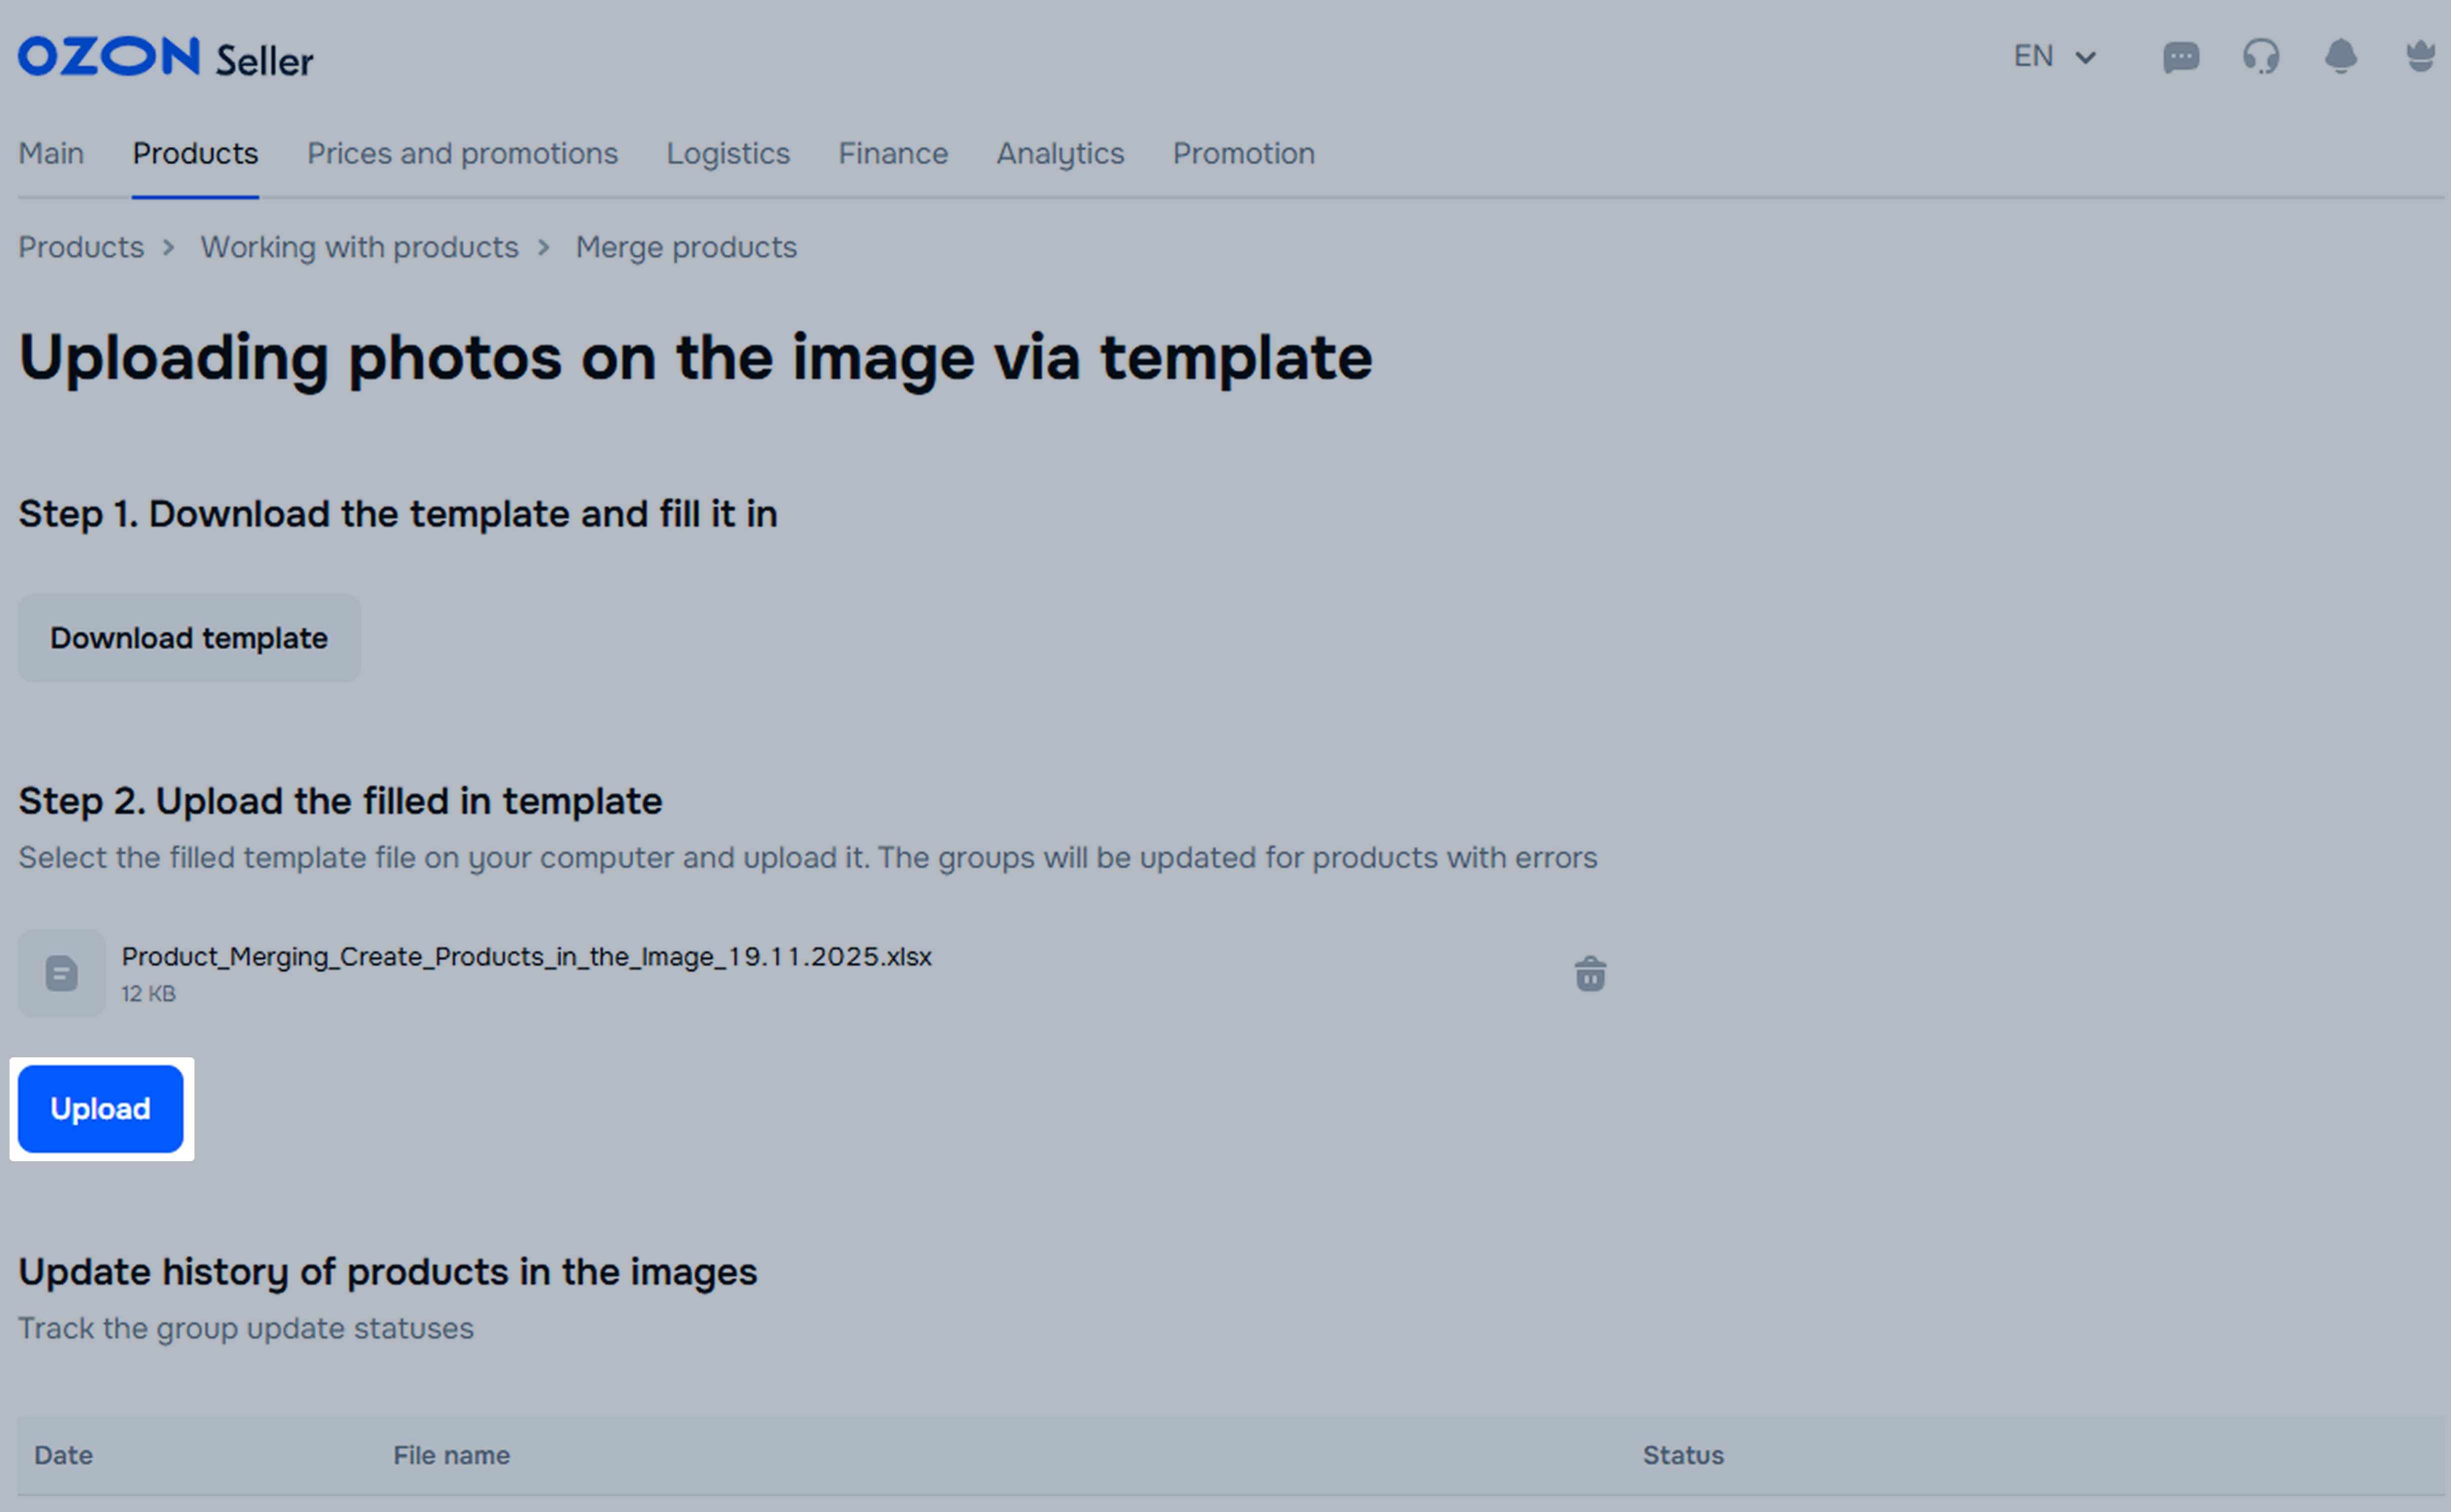Switch to the Logistics tab

pos(728,154)
